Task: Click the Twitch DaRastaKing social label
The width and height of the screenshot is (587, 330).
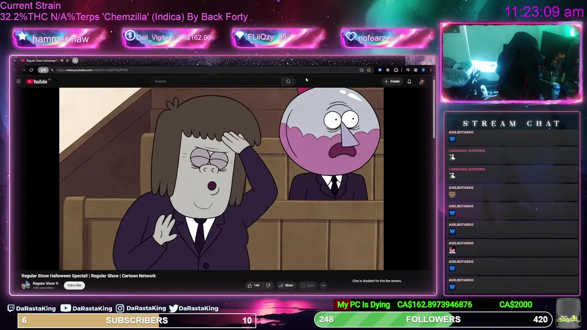Action: [x=32, y=308]
